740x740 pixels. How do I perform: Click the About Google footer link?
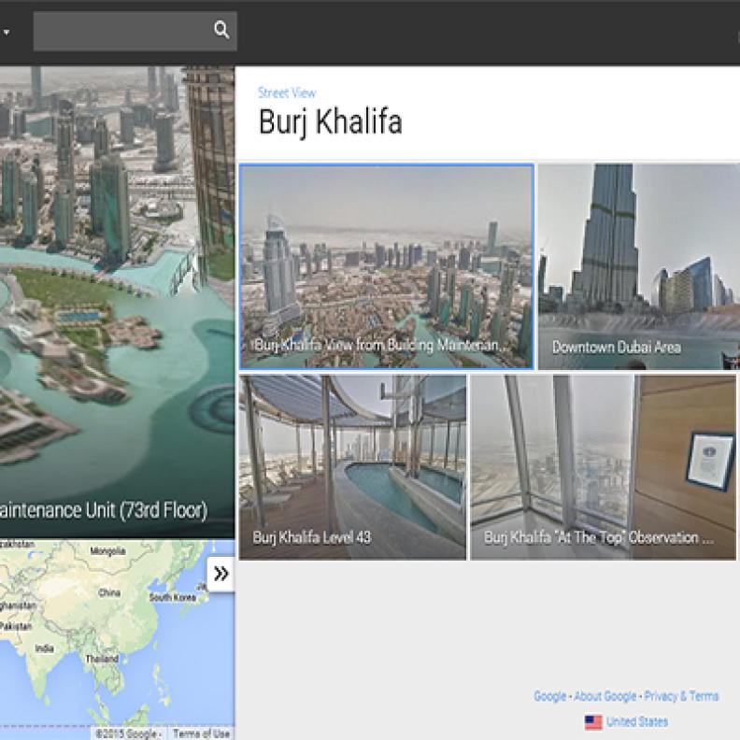tap(605, 696)
